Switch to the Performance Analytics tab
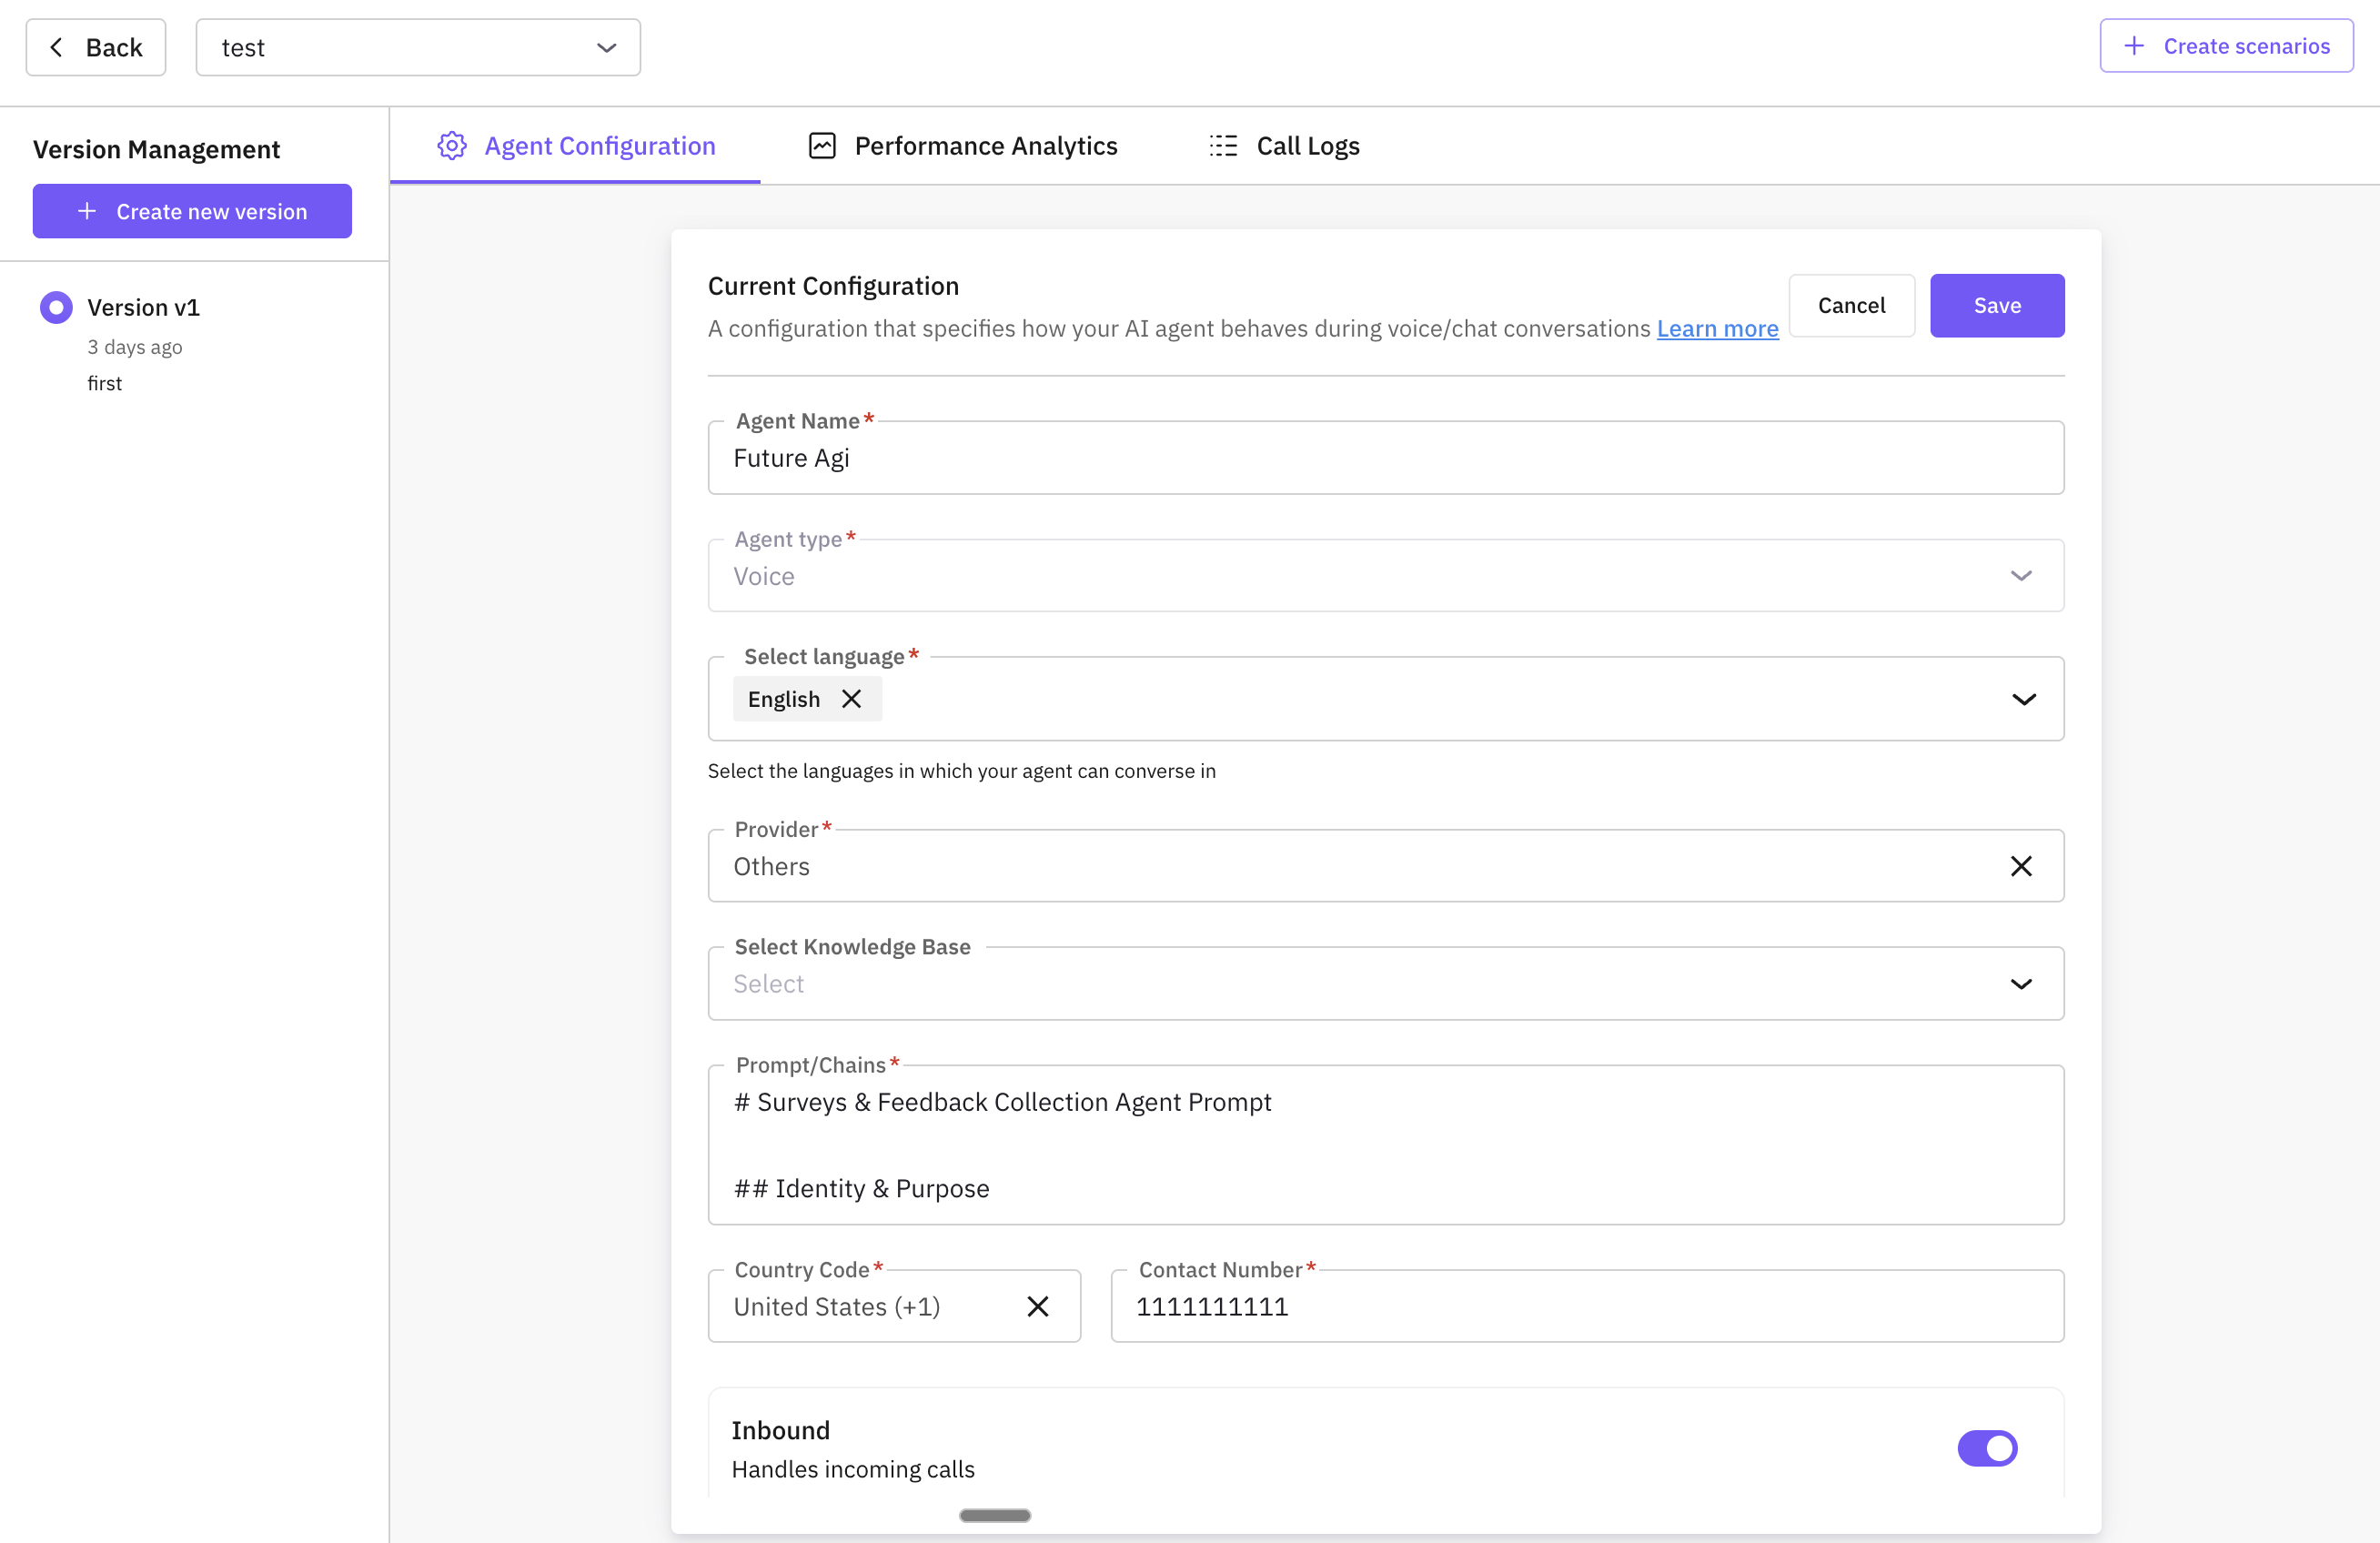 pyautogui.click(x=985, y=145)
